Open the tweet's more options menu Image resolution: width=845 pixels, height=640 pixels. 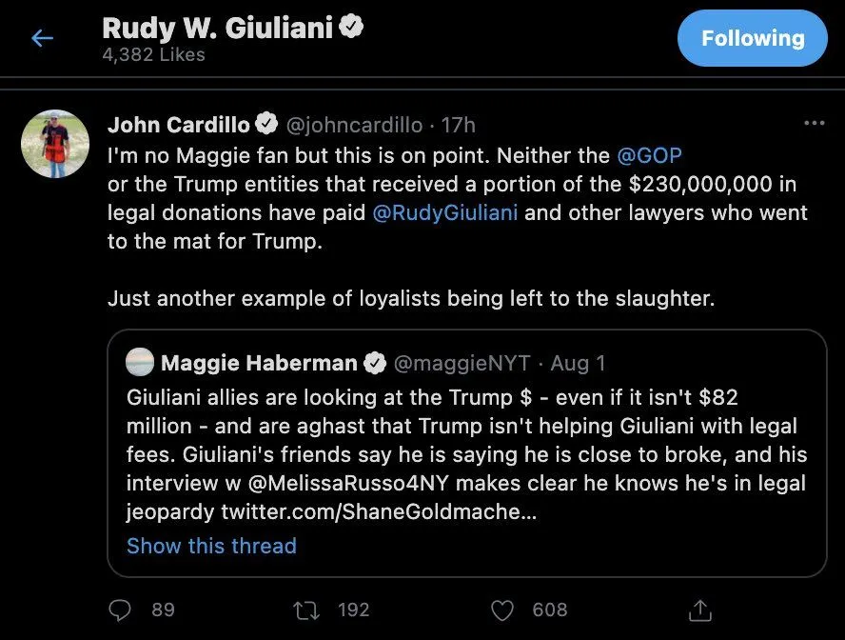(814, 124)
